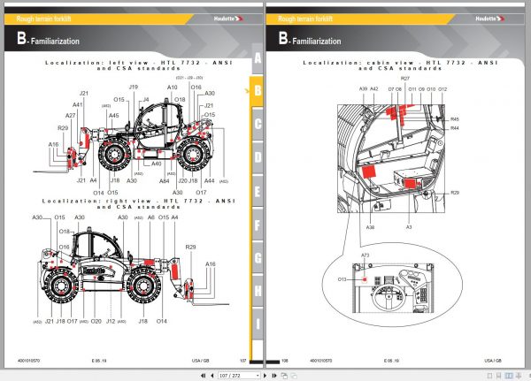Select two-page view layout
This screenshot has height=381, width=531.
pos(509,376)
